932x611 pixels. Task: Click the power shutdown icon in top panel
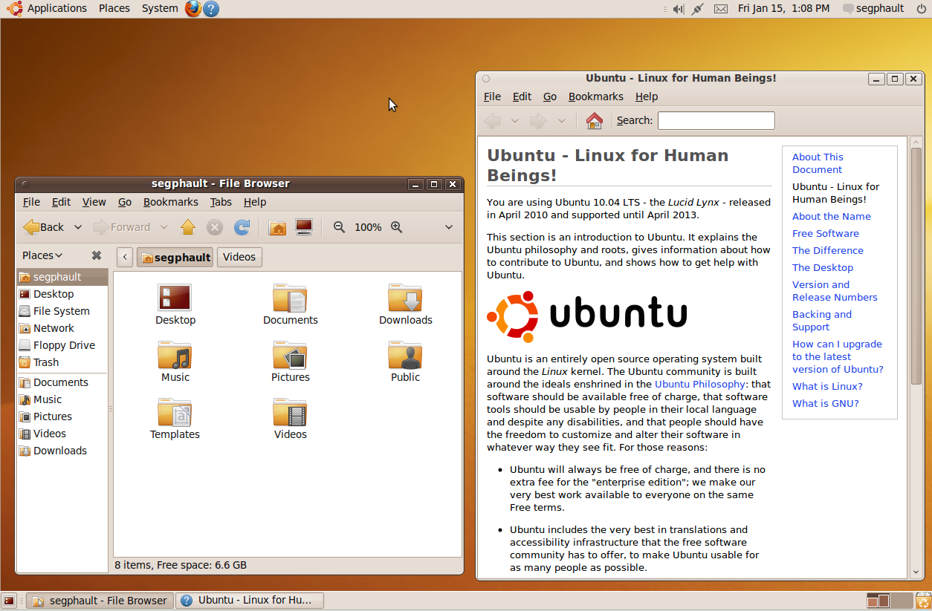pyautogui.click(x=921, y=8)
